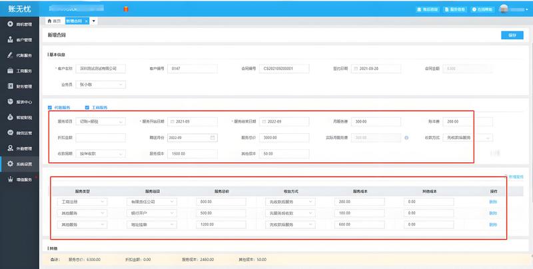This screenshot has height=269, width=533.
Task: Expand the 业务员 dropdown
Action: (x=101, y=85)
